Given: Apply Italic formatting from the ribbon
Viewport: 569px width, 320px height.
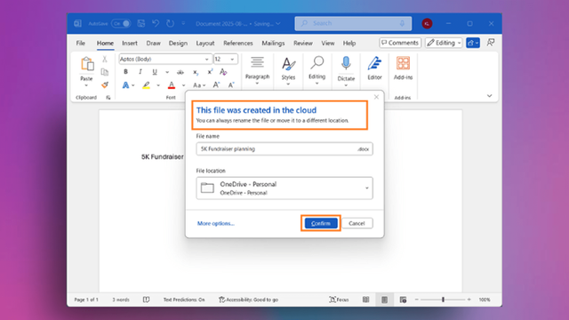Looking at the screenshot, I should point(140,72).
